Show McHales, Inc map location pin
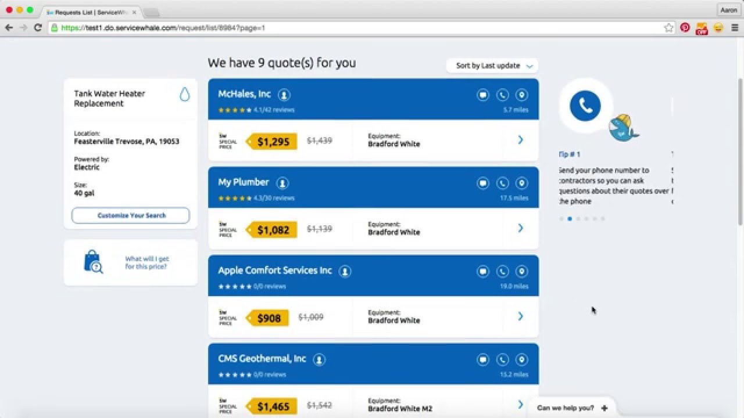Screen dimensions: 744x418 coord(522,95)
